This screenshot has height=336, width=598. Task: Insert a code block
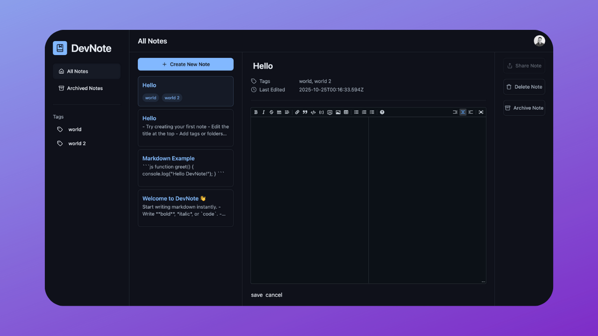[x=321, y=112]
